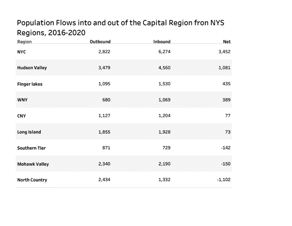
Task: Click the Southern Tier row label
Action: click(x=31, y=148)
